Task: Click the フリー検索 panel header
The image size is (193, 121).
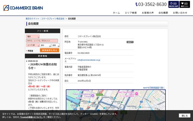Action: (43, 31)
